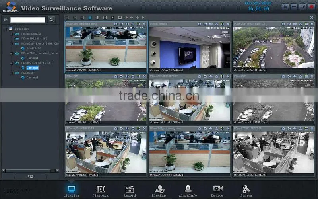Screen dimensions: 318x199
Task: Open the PTZ panel button
Action: pos(31,176)
